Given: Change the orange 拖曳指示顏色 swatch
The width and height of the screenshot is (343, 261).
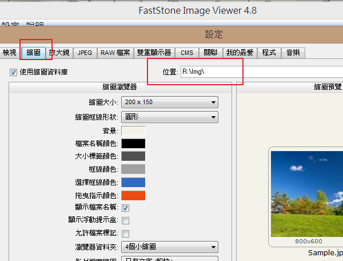Looking at the screenshot, I should coord(133,196).
